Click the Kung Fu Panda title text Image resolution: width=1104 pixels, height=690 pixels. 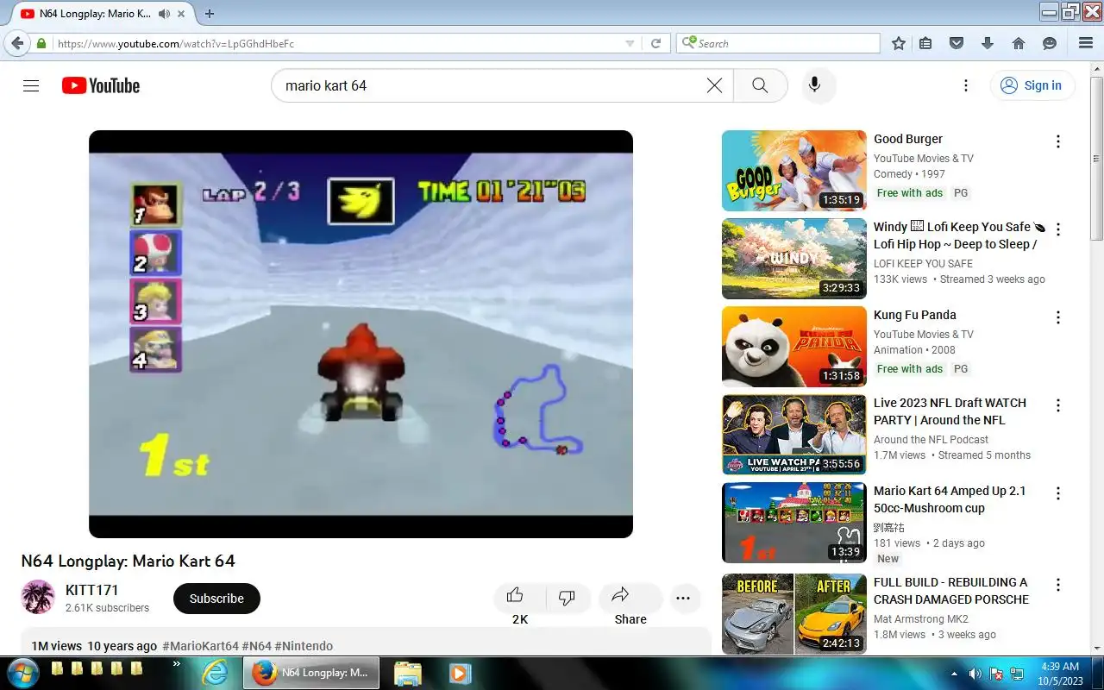[x=915, y=315]
